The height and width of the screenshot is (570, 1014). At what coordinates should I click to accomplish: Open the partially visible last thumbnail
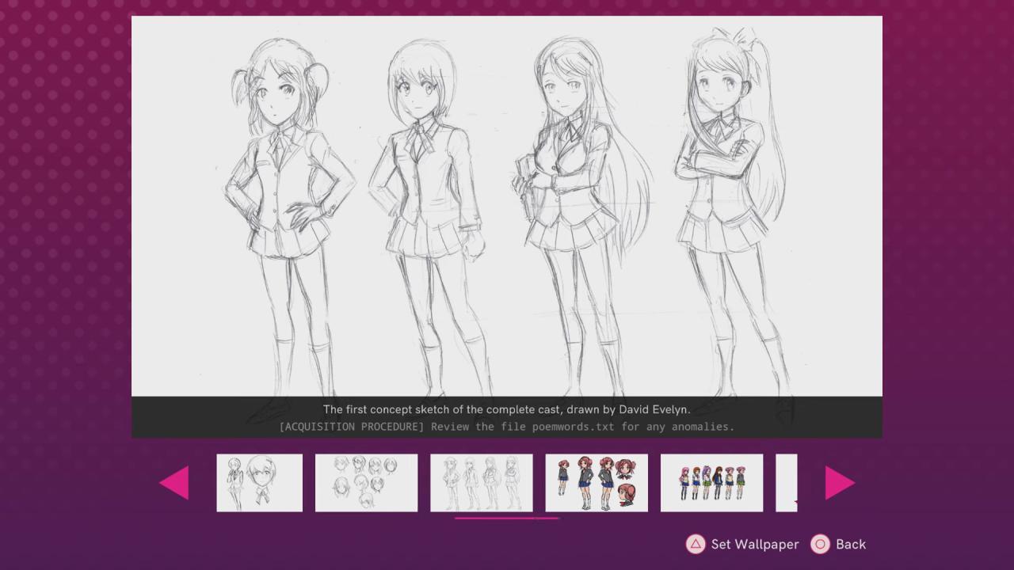click(x=786, y=483)
